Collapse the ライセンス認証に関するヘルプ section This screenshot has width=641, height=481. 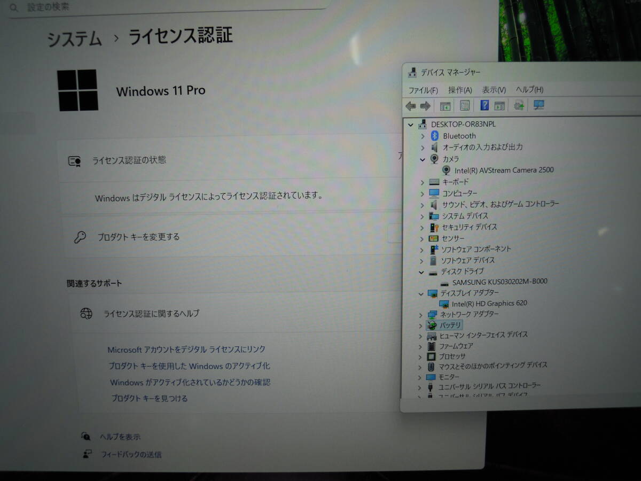coord(236,314)
